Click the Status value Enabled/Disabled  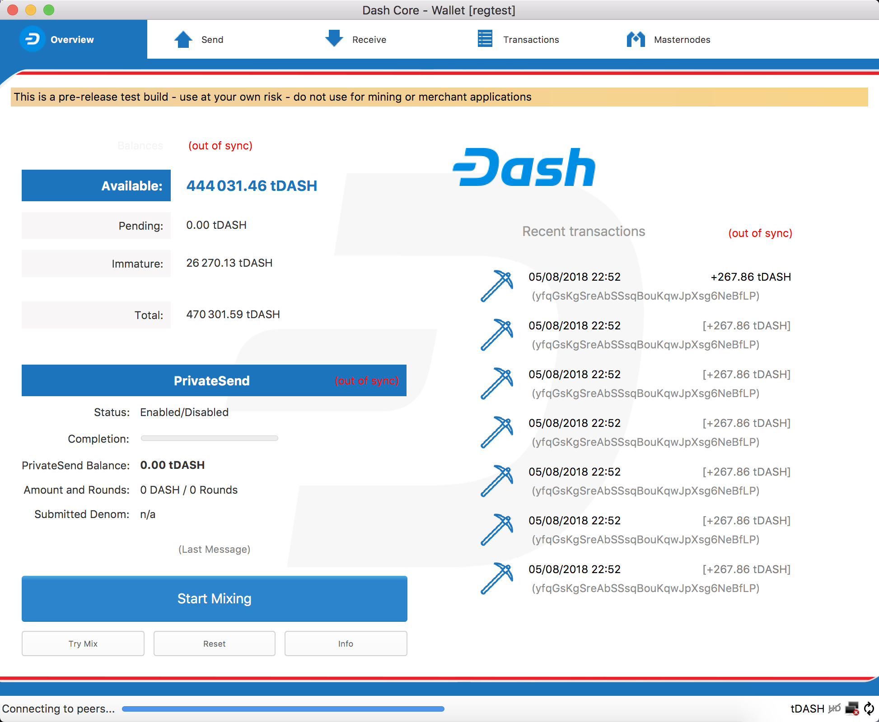click(x=184, y=412)
